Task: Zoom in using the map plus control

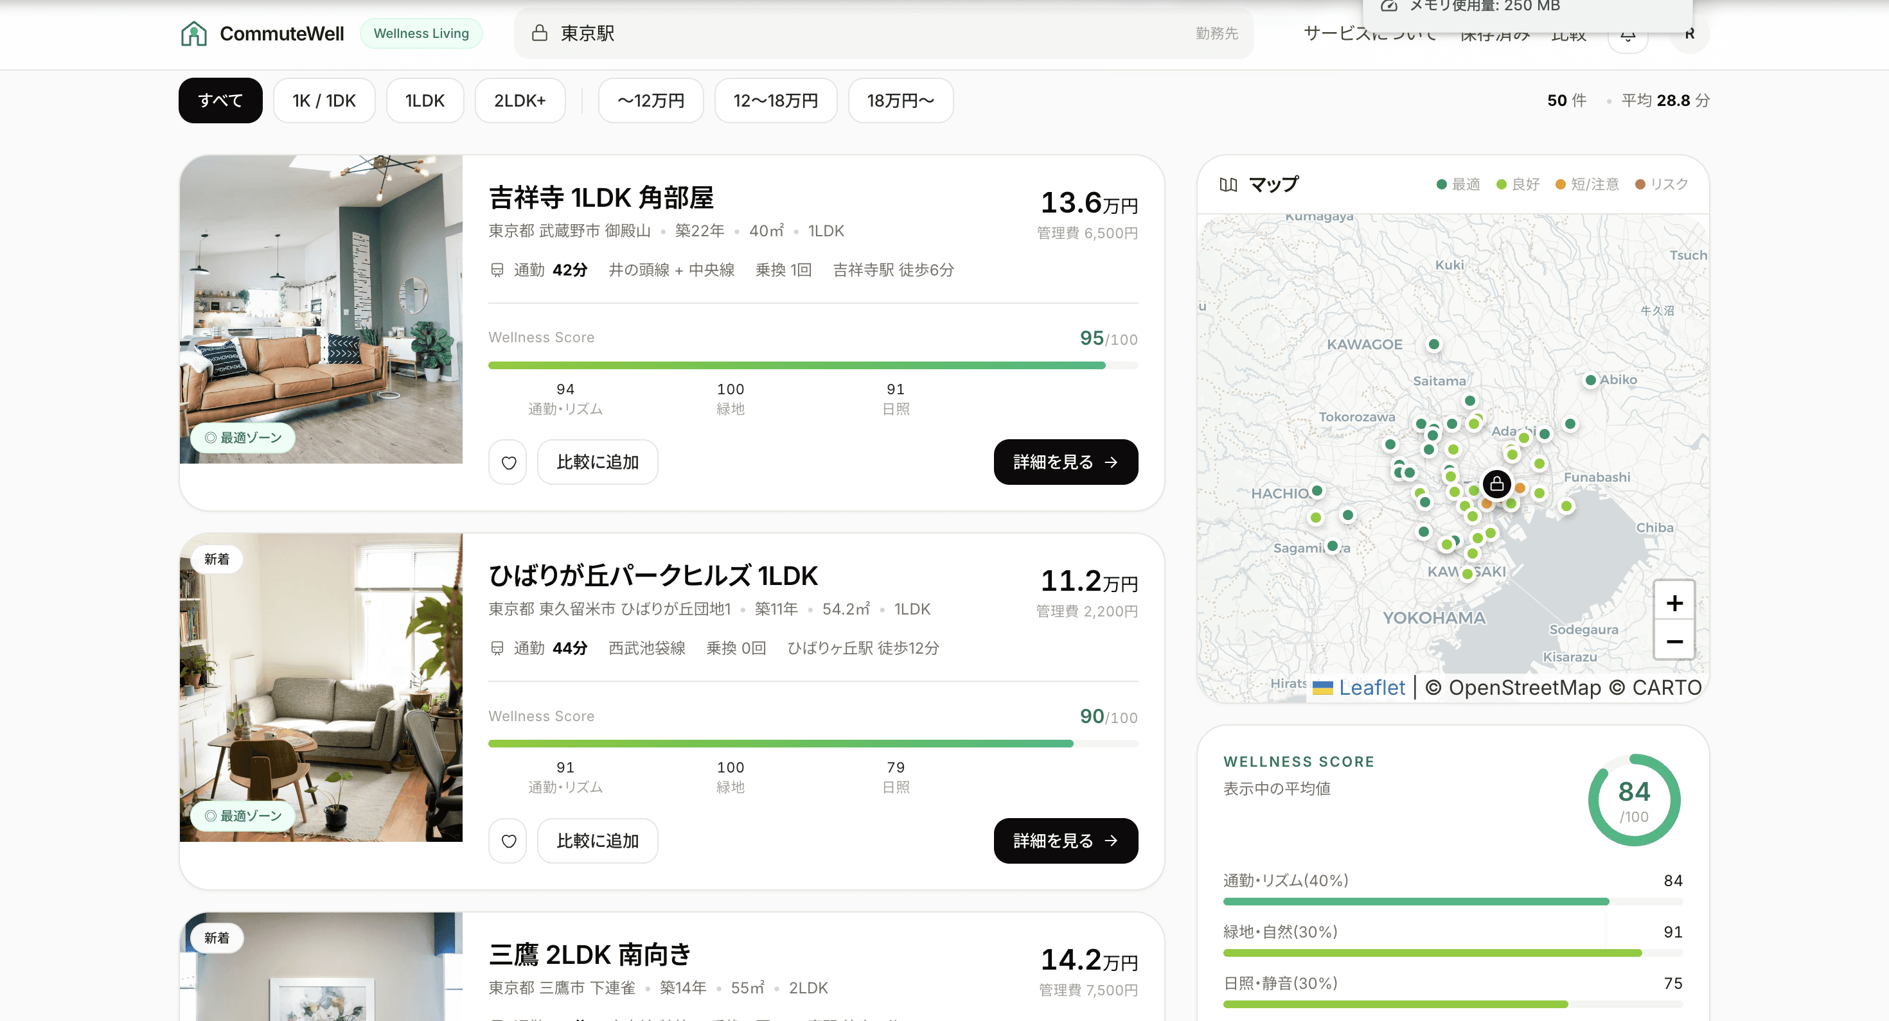Action: click(x=1676, y=602)
